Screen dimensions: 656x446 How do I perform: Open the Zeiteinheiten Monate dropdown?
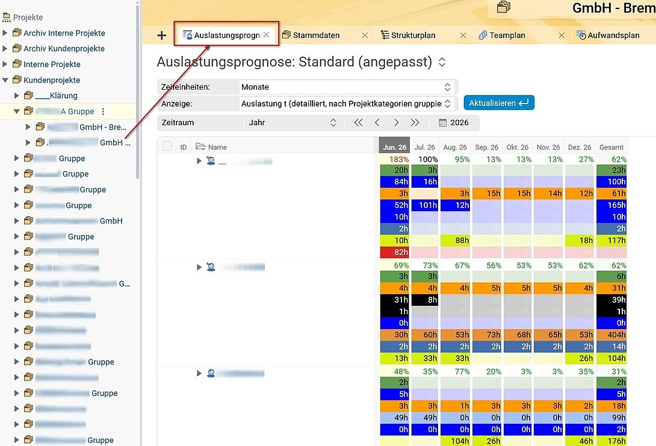coord(347,87)
